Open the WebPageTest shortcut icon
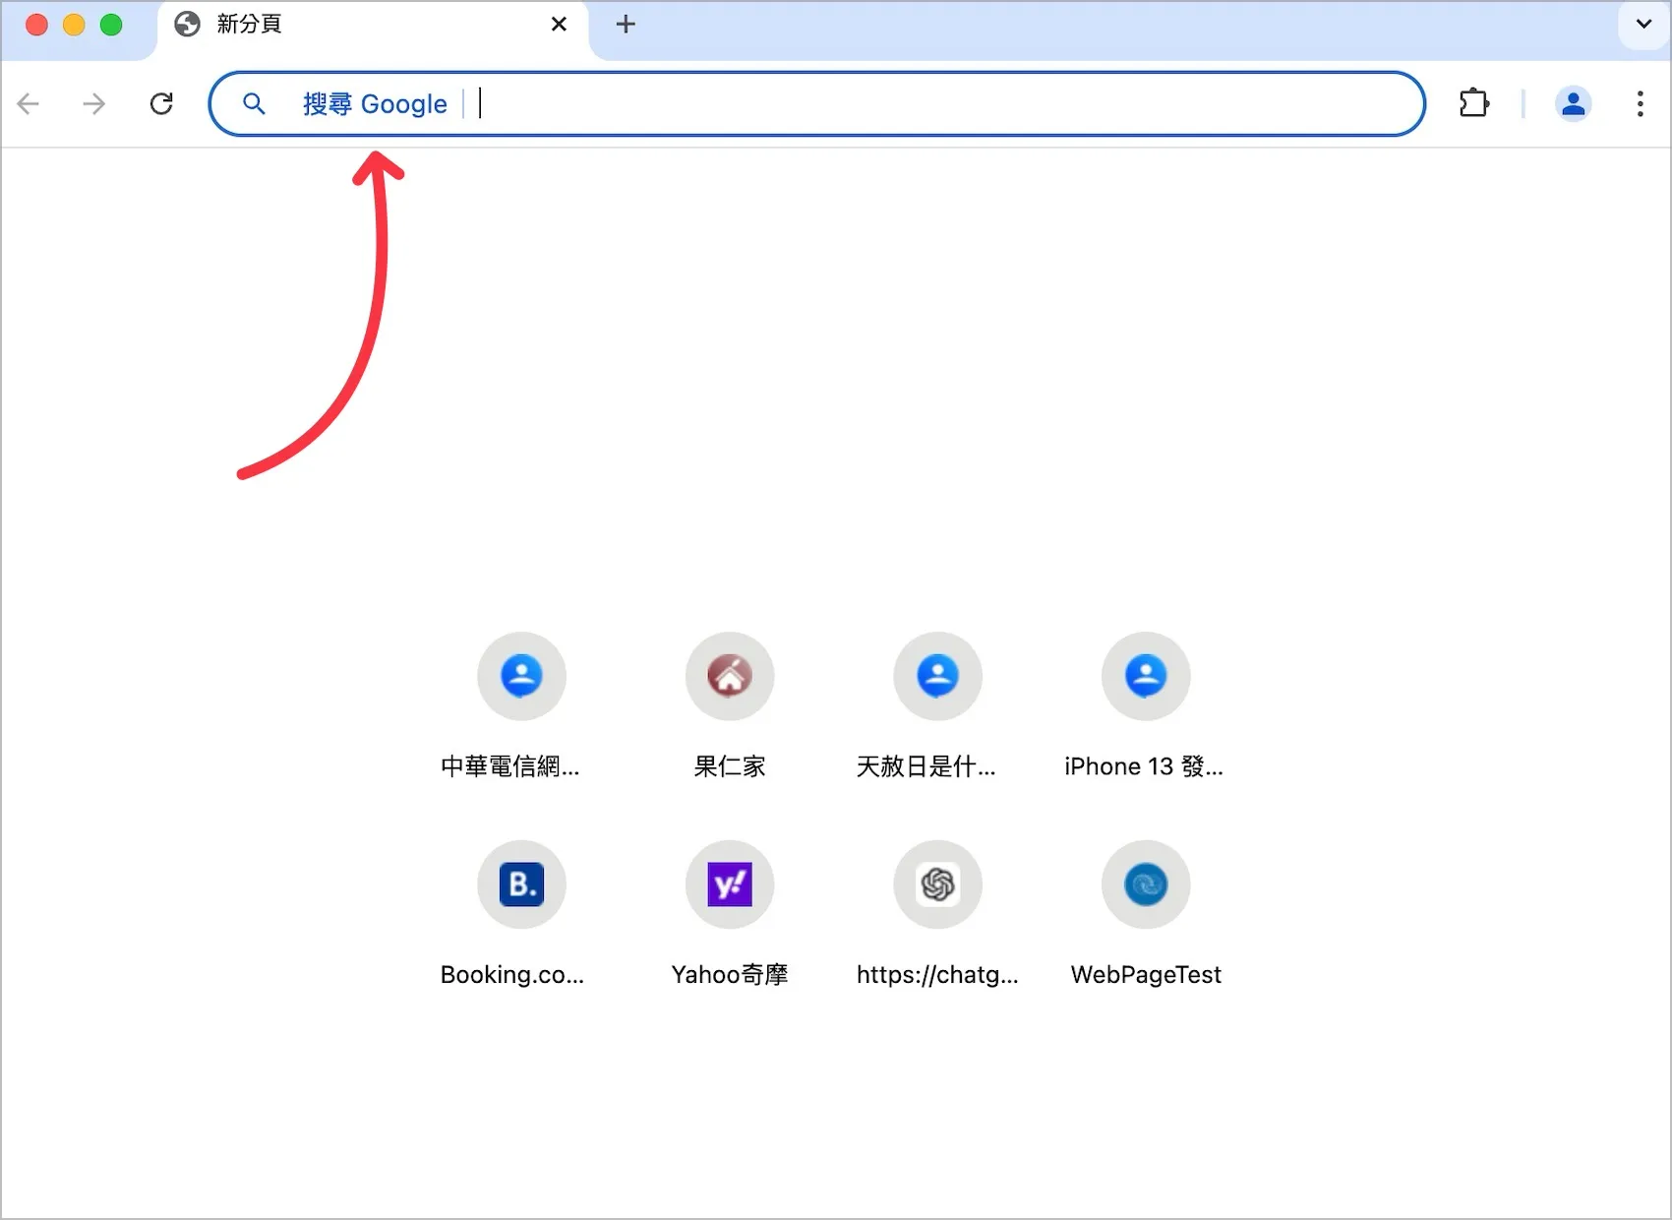The height and width of the screenshot is (1220, 1672). [1146, 884]
